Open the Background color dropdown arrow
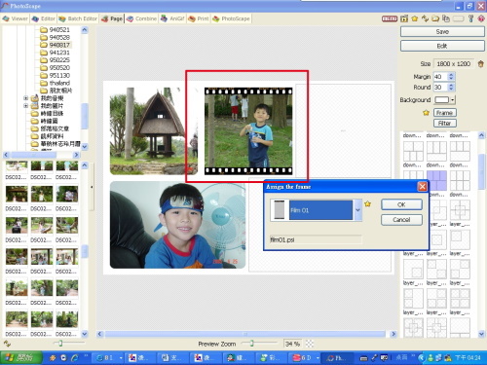This screenshot has height=365, width=487. coord(452,99)
